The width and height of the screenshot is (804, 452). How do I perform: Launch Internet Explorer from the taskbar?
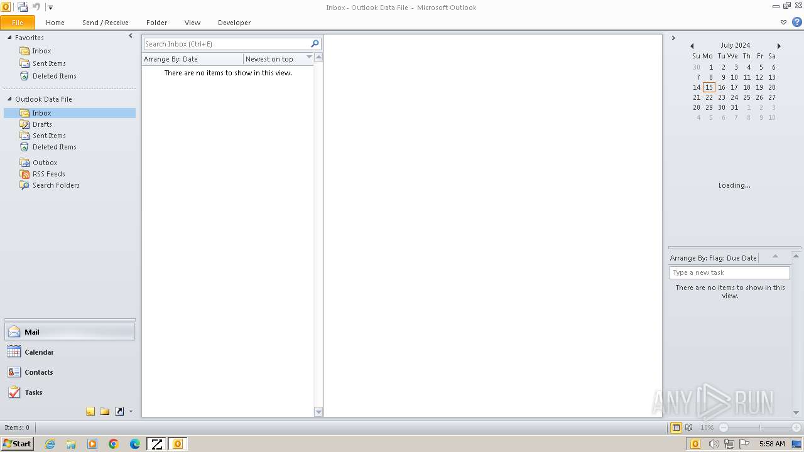tap(50, 444)
